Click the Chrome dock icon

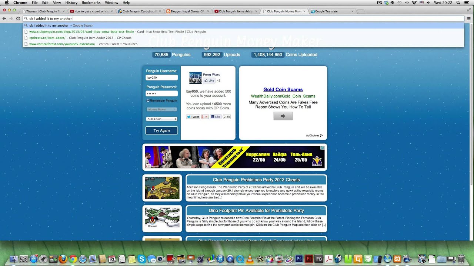(73, 259)
